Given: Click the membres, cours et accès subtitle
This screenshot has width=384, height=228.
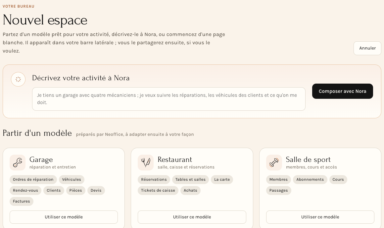Looking at the screenshot, I should click(312, 167).
